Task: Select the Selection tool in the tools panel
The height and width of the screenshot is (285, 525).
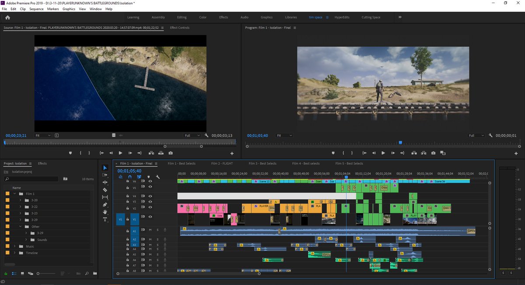Action: pyautogui.click(x=105, y=168)
